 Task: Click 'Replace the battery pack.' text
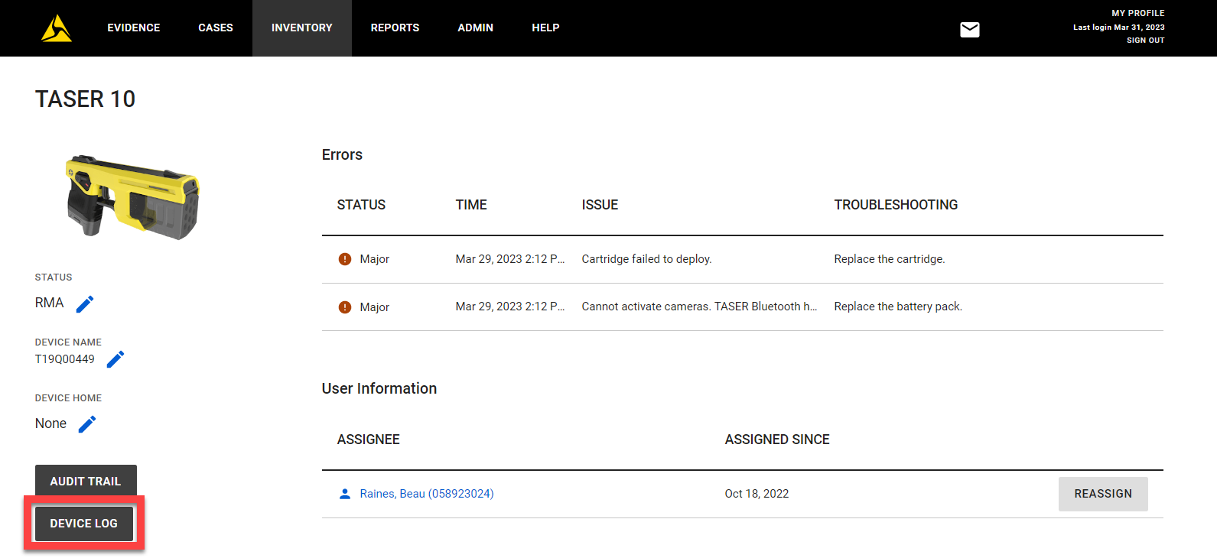(x=898, y=307)
